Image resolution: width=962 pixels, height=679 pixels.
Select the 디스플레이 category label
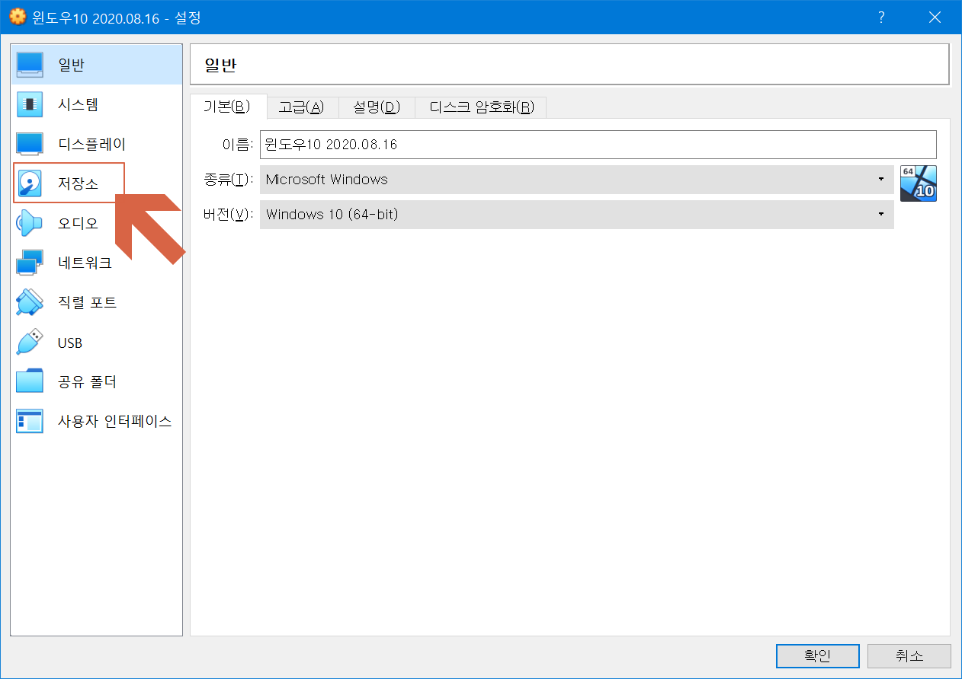tap(91, 144)
